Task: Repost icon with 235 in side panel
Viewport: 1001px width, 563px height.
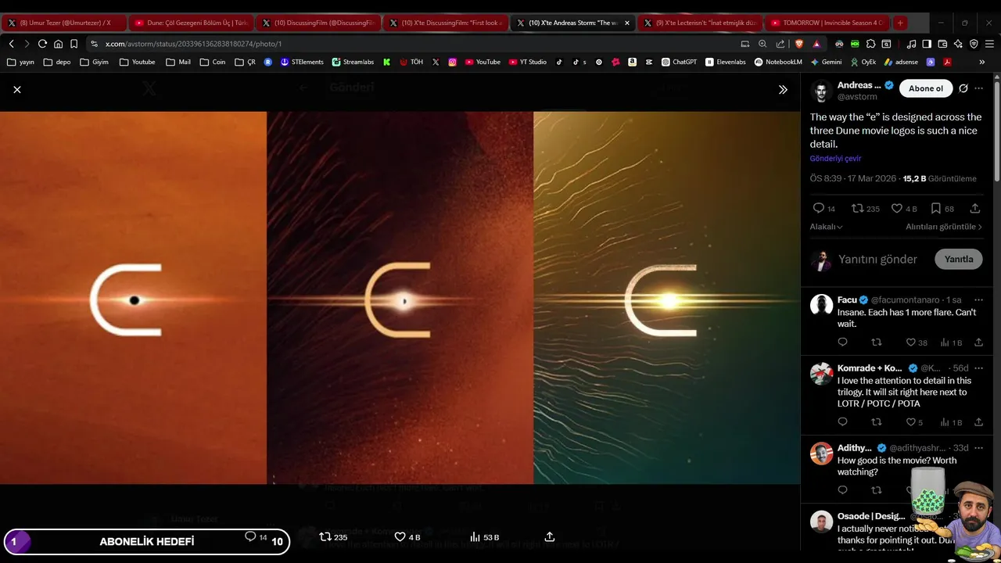Action: coord(857,209)
